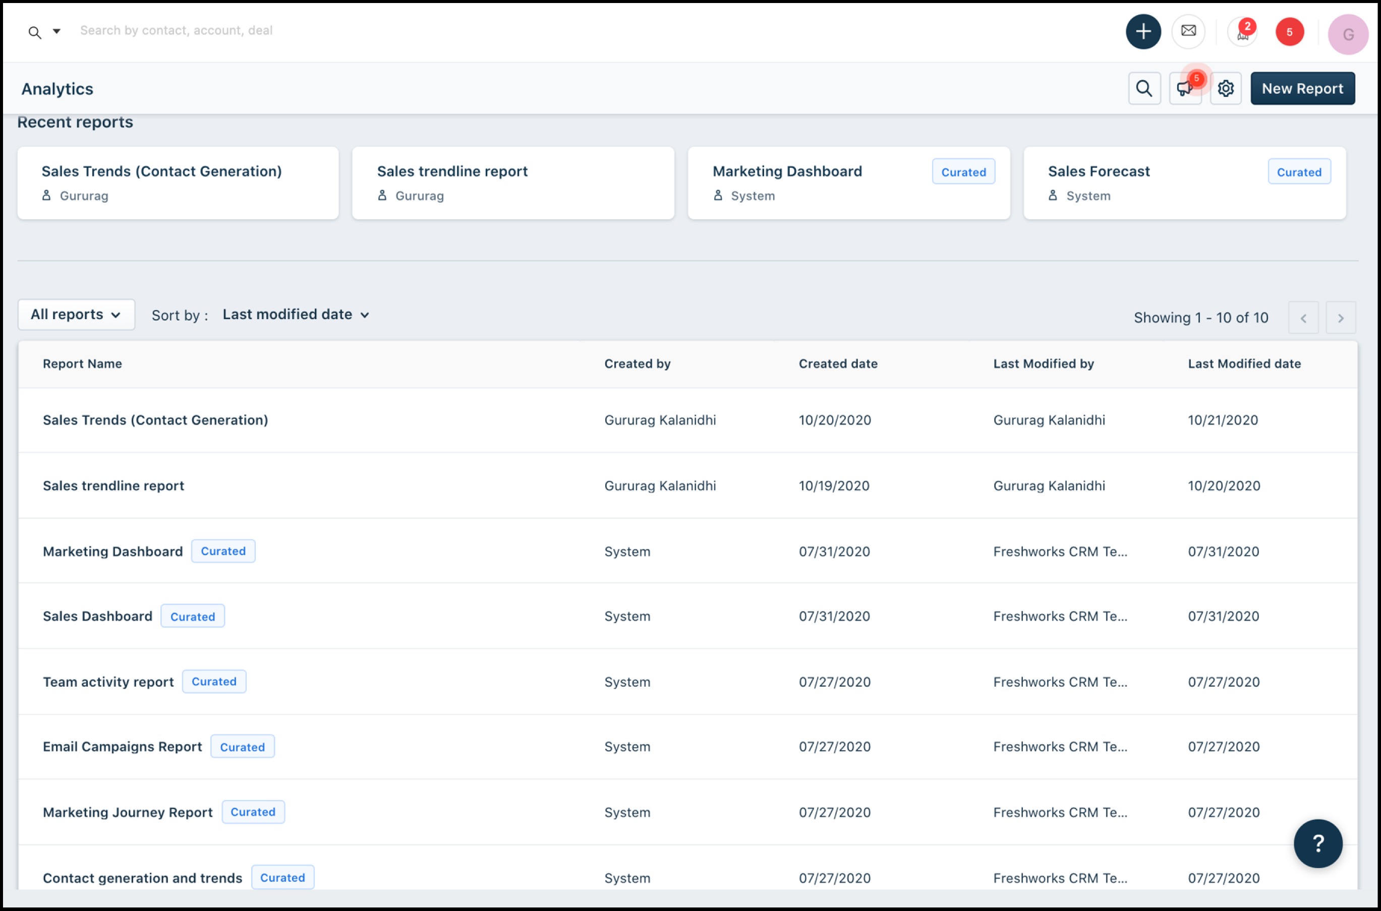
Task: Open Marketing Dashboard report in the table
Action: 113,552
